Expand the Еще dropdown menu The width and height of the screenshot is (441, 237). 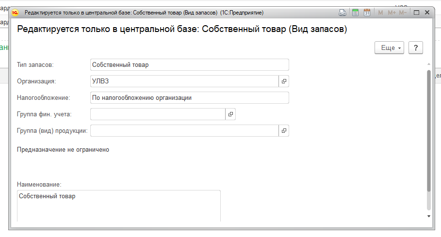click(389, 47)
